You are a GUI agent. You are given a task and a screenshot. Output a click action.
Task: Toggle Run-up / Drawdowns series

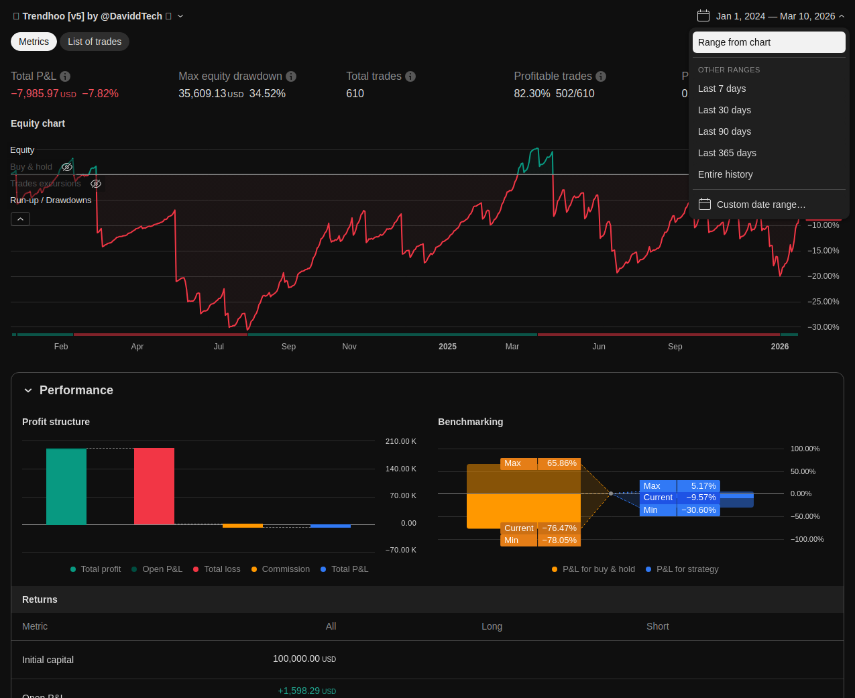coord(51,200)
